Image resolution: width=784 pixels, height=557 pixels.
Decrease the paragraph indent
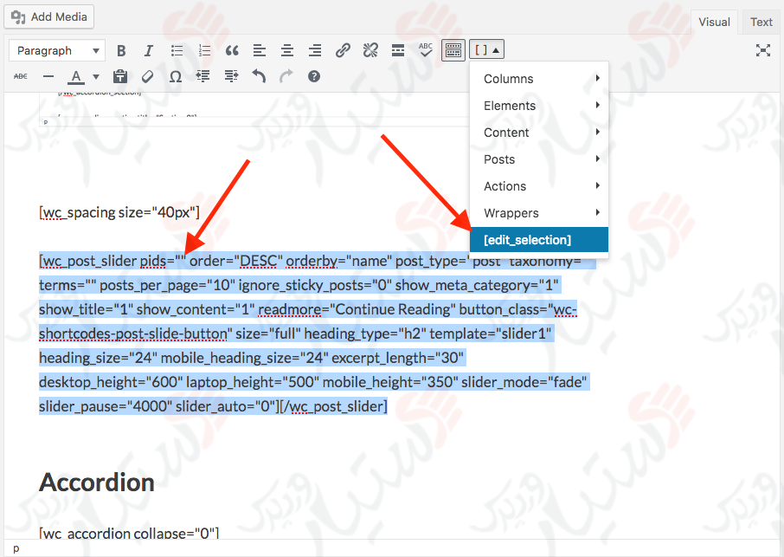click(203, 76)
